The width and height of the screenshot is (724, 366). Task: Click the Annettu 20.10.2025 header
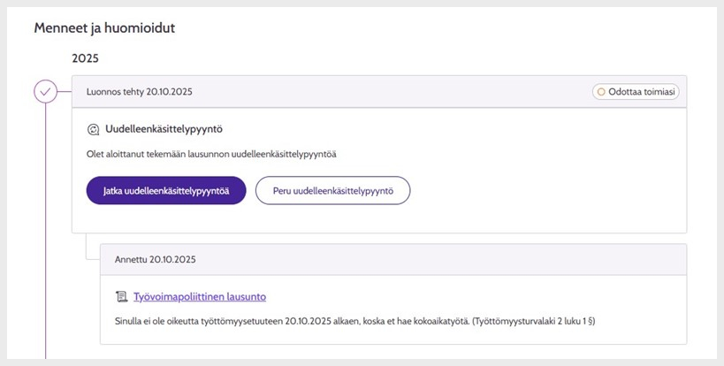[155, 259]
